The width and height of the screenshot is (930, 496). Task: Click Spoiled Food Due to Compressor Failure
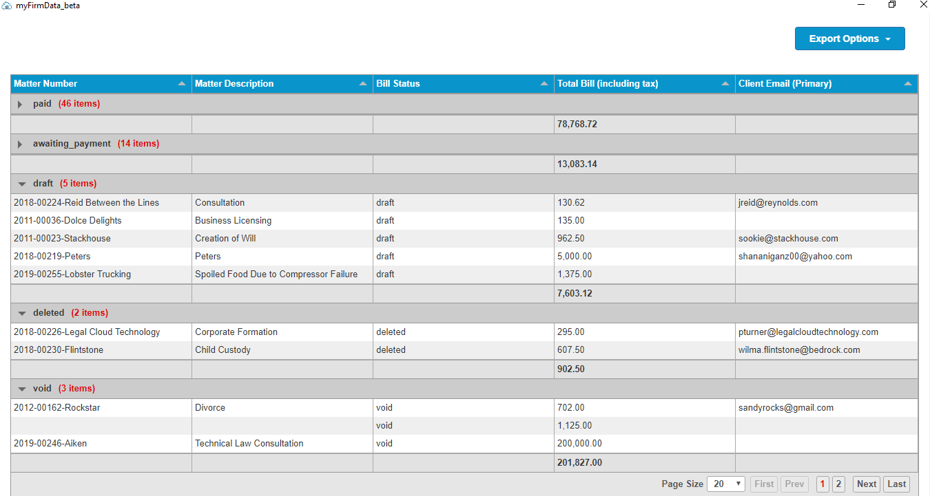276,274
